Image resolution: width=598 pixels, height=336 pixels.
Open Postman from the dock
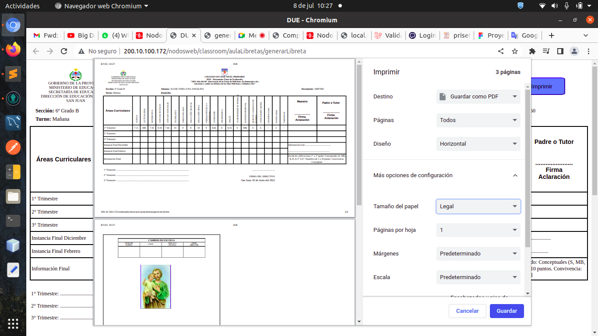(x=13, y=147)
